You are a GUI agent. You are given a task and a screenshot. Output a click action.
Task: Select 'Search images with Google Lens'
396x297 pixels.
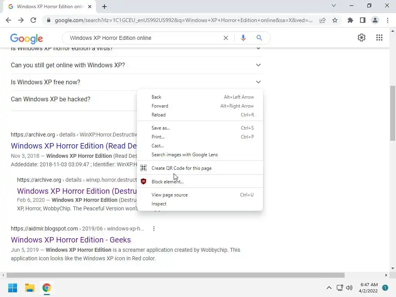tap(200, 155)
